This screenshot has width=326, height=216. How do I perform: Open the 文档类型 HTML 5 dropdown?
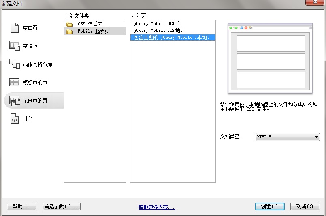tap(288, 137)
